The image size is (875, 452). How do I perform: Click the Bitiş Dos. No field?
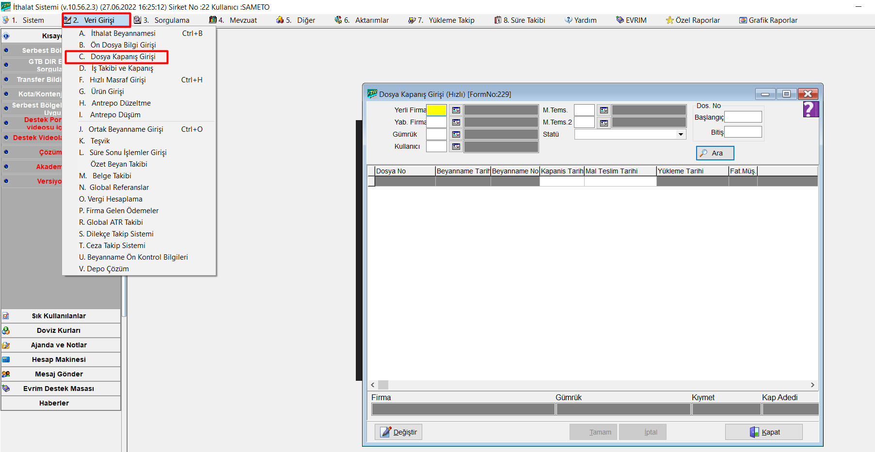click(743, 132)
